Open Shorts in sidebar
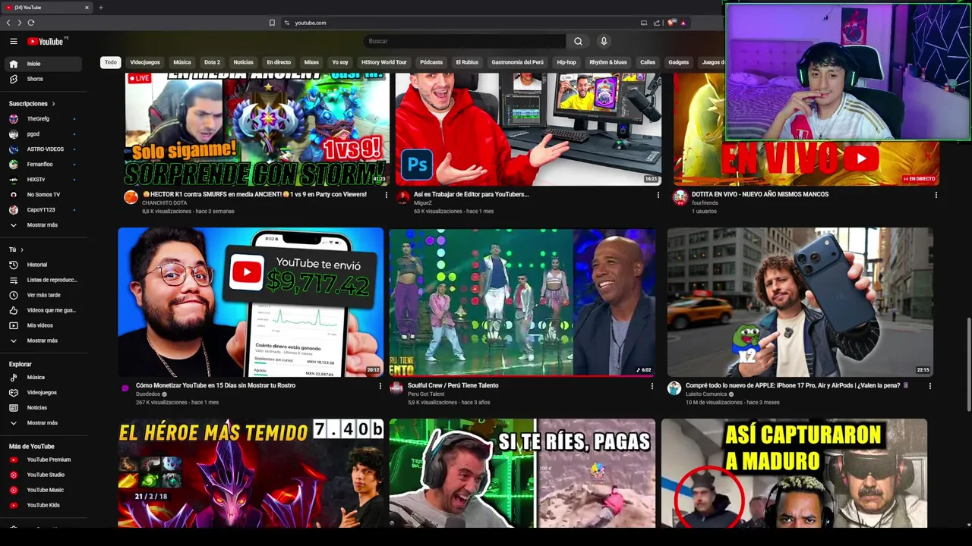Screen dimensions: 972x546 click(44, 79)
